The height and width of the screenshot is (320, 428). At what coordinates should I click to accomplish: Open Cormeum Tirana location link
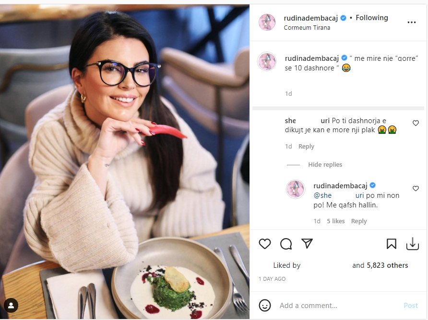click(307, 27)
